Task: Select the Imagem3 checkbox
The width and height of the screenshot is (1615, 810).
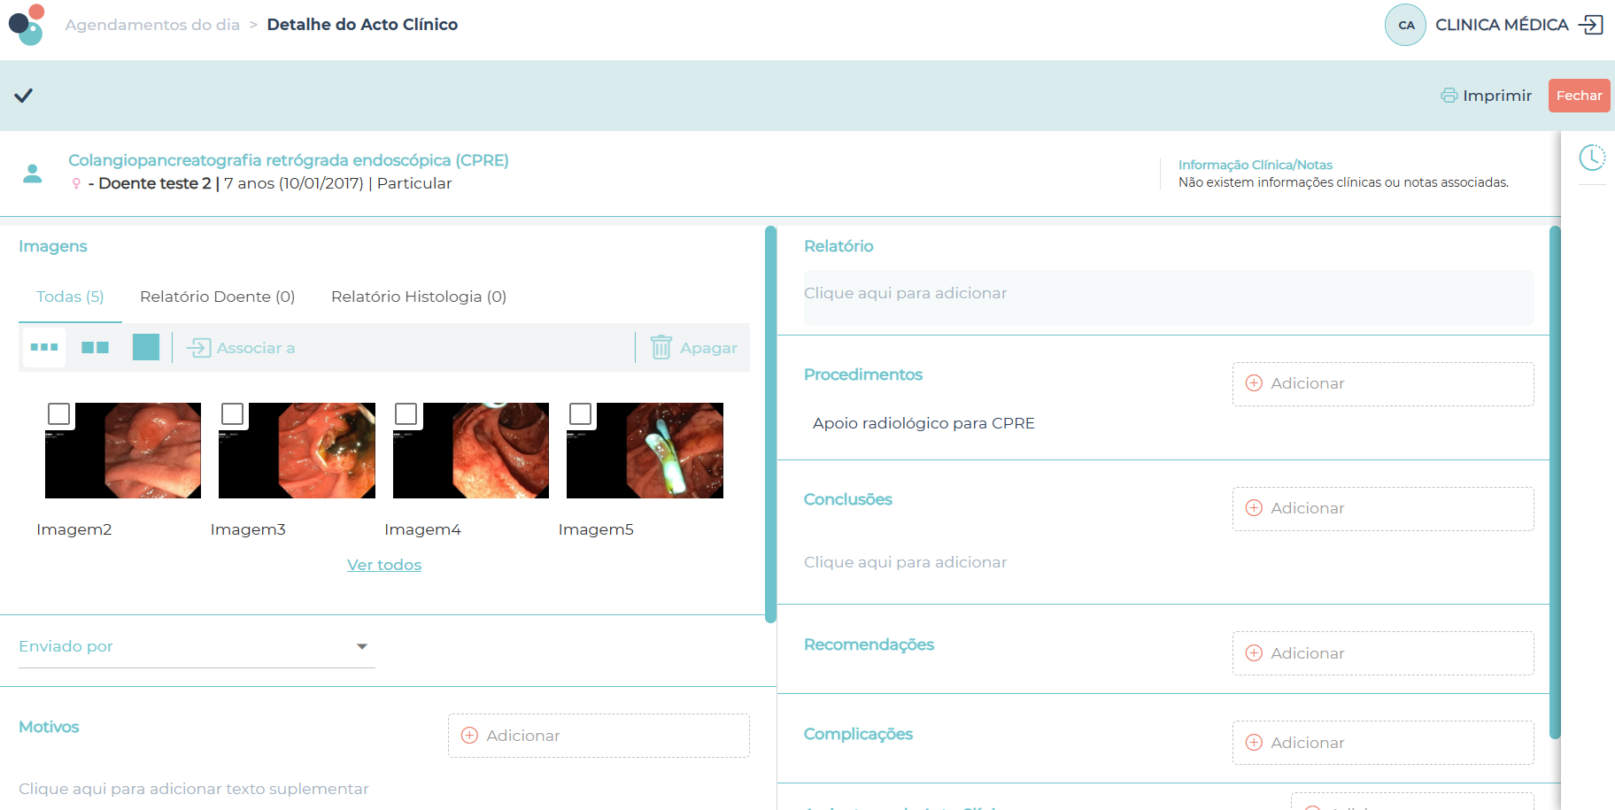Action: 233,413
